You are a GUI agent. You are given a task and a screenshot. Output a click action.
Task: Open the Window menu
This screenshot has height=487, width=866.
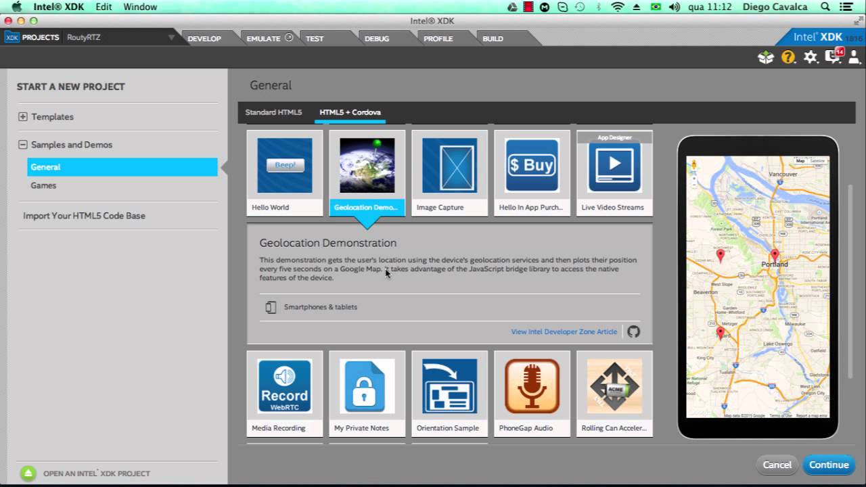(140, 7)
